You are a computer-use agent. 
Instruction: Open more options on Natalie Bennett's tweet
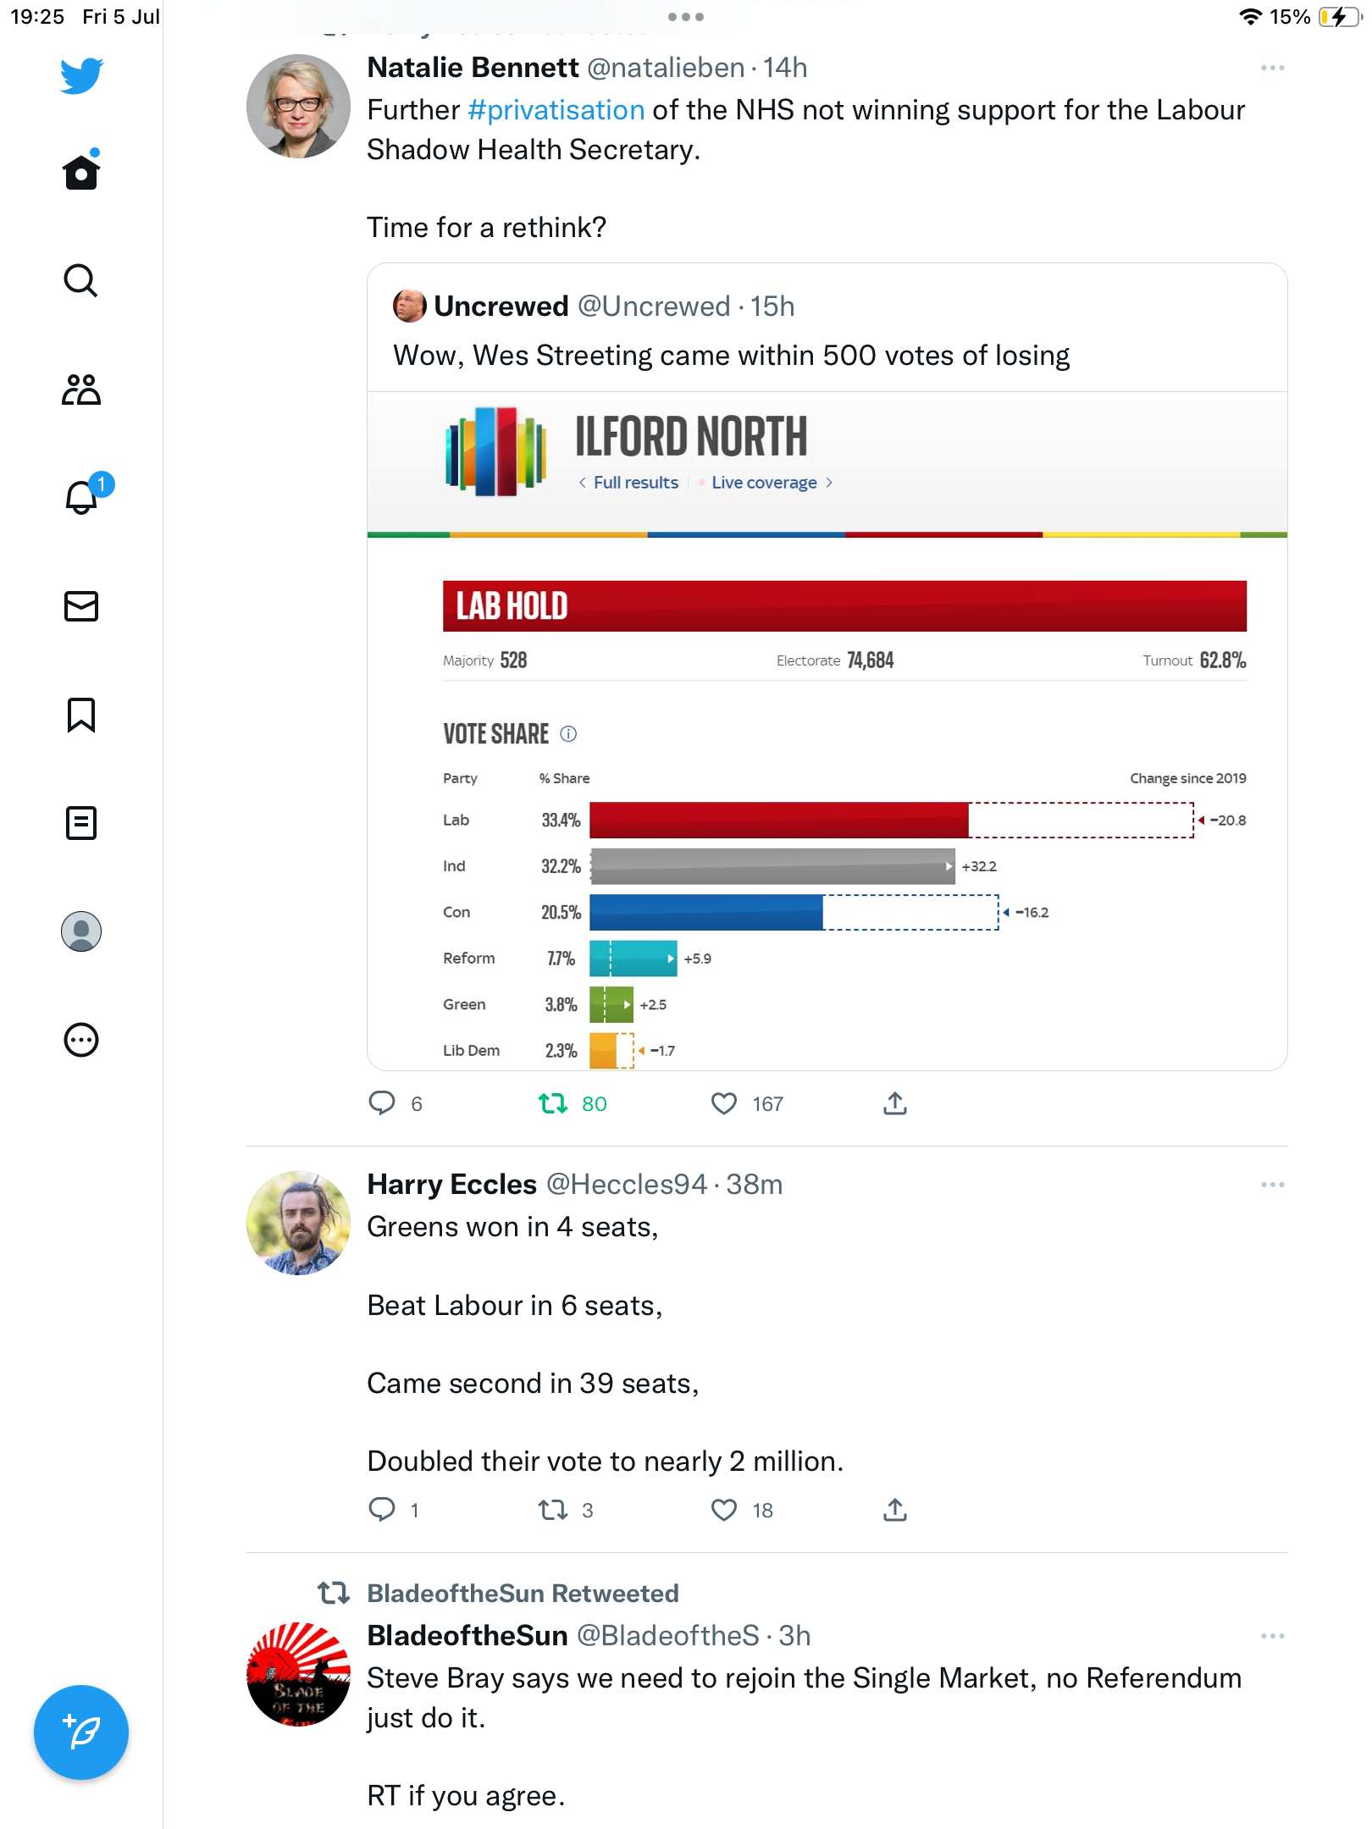[1272, 68]
